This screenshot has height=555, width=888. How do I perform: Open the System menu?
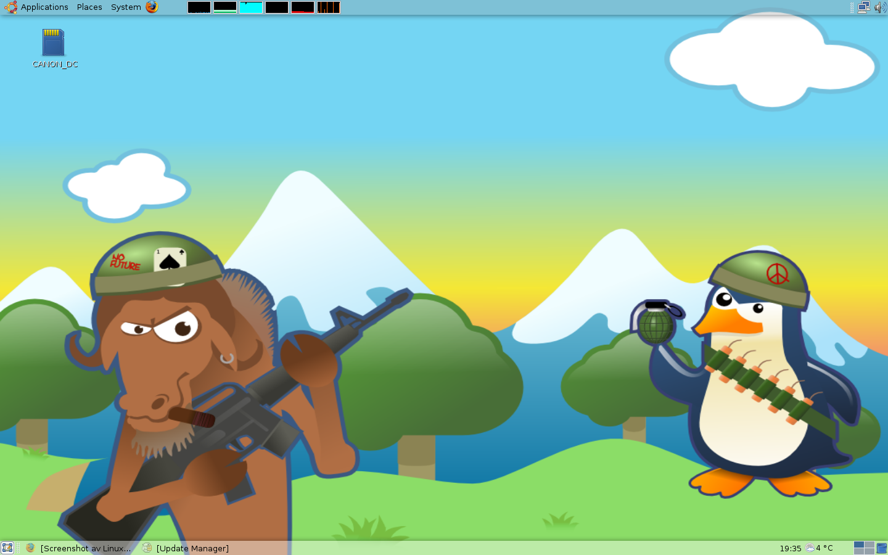[126, 7]
